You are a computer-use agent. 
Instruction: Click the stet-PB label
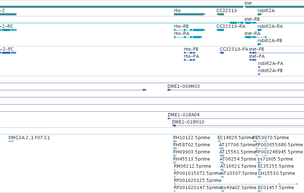[256, 49]
